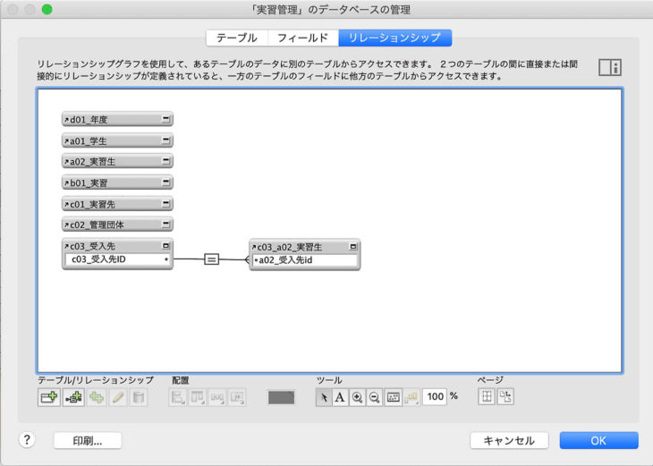653x466 pixels.
Task: Select the c02_管理団体 table title
Action: tap(97, 225)
